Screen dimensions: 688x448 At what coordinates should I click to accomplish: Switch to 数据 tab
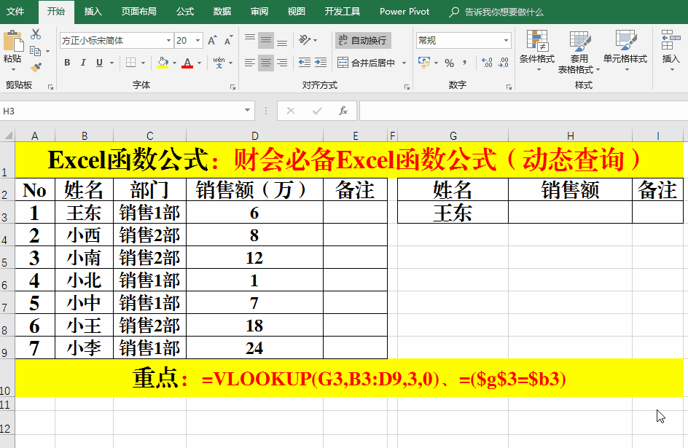[x=222, y=12]
